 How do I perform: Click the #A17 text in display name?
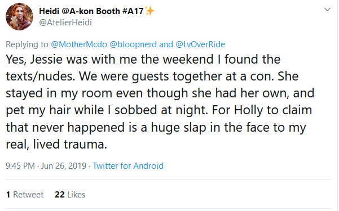point(133,11)
